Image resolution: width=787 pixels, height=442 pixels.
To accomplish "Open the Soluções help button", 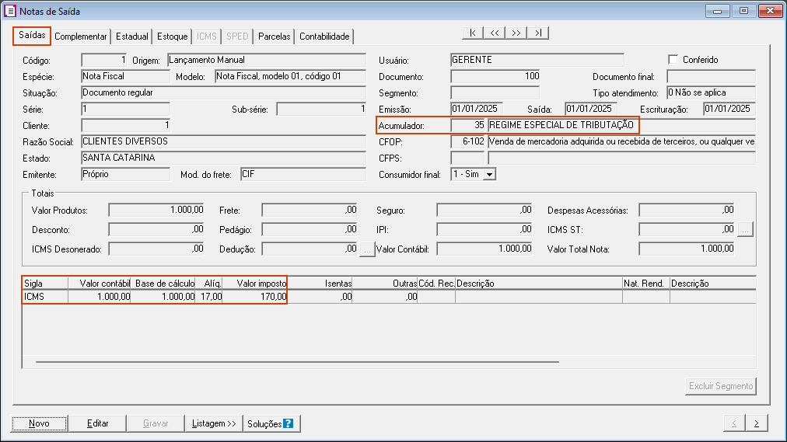I will pyautogui.click(x=271, y=423).
